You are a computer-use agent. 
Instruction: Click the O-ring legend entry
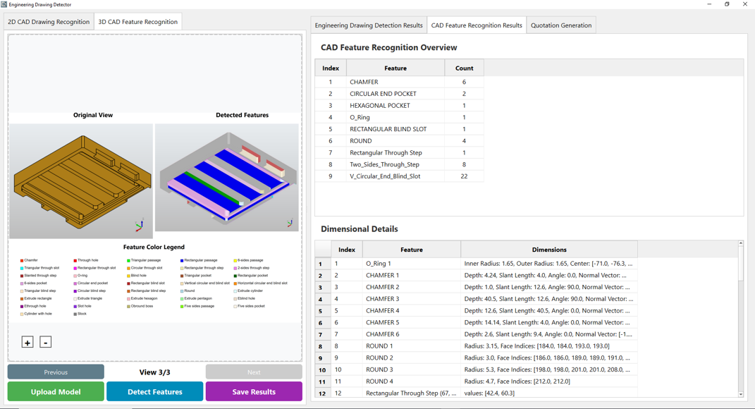(80, 276)
